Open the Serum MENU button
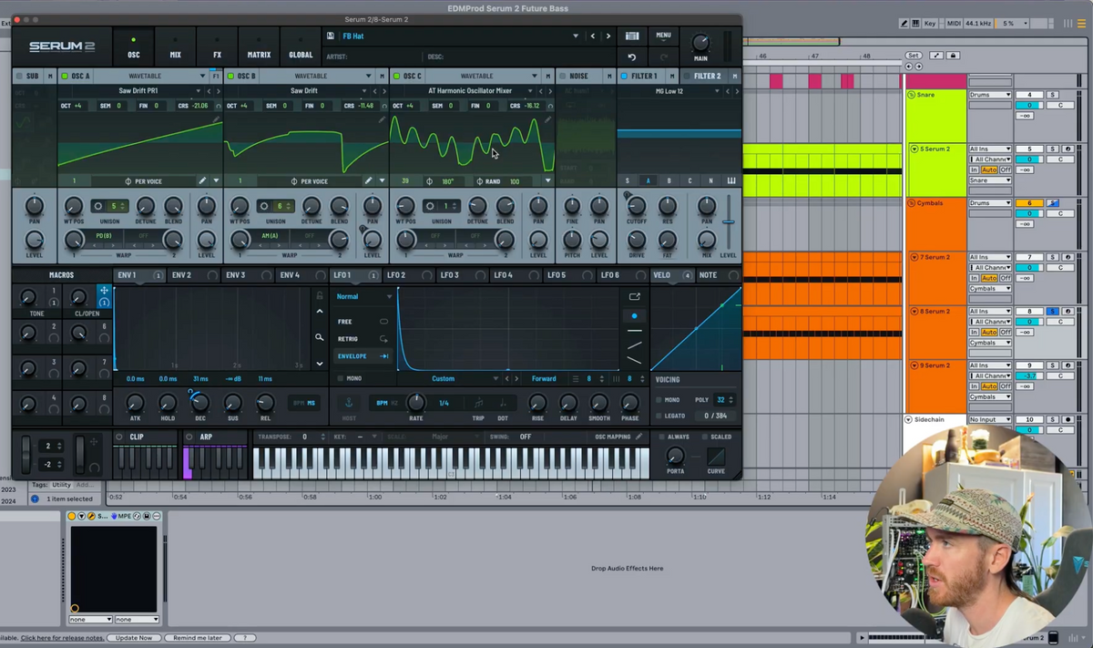 pos(663,36)
